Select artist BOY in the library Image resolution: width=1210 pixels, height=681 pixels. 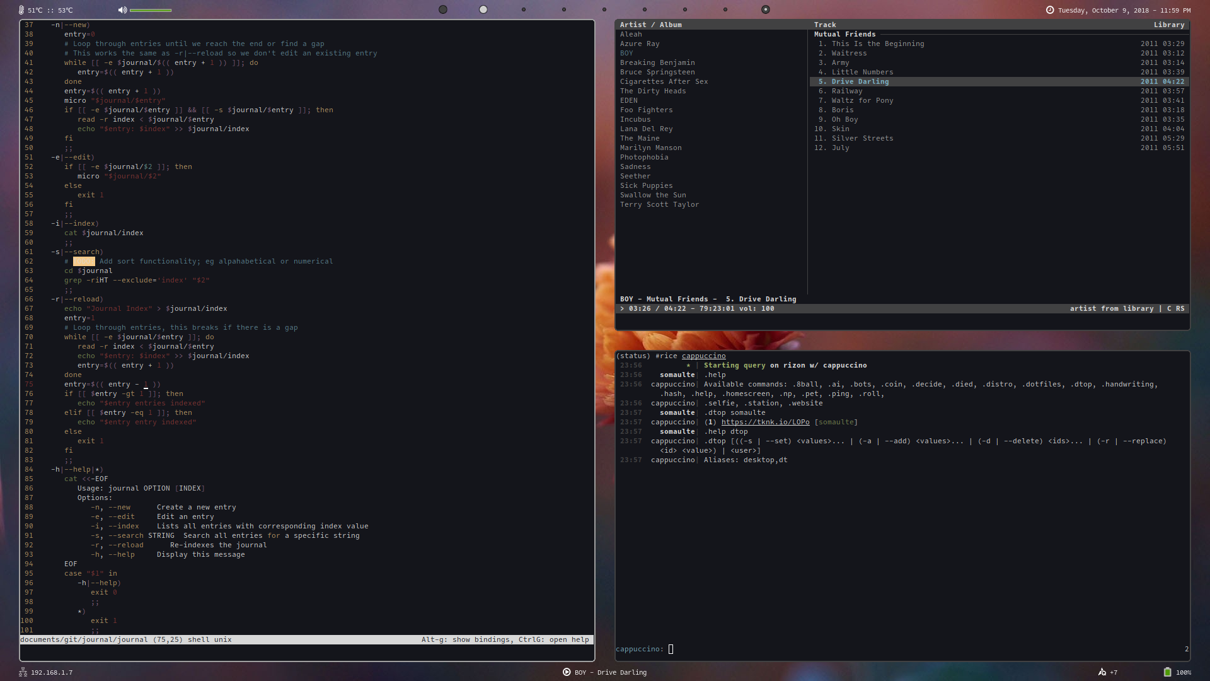(x=626, y=53)
